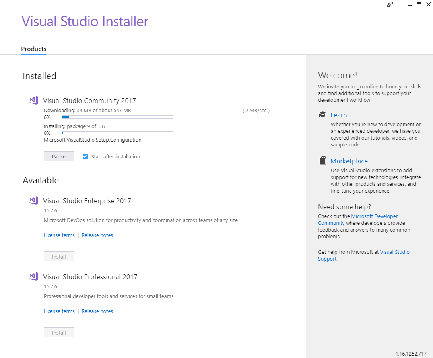Click the Learn graduation cap icon

(x=322, y=115)
